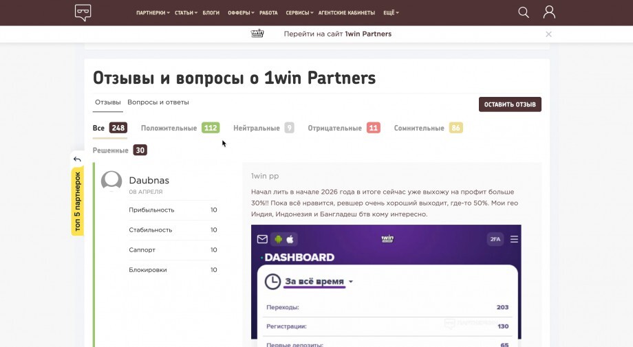The image size is (633, 347).
Task: Expand the Статьи dropdown menu
Action: [x=186, y=13]
